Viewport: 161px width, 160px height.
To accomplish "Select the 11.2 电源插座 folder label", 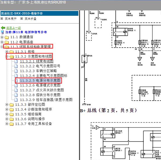I will pos(22,42).
